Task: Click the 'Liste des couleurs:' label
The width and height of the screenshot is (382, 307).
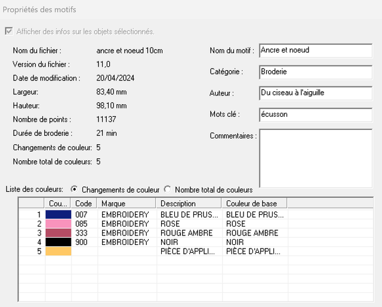Action: point(35,189)
